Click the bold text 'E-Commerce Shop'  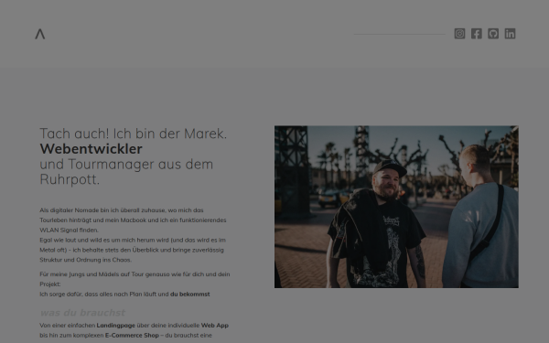pyautogui.click(x=132, y=336)
